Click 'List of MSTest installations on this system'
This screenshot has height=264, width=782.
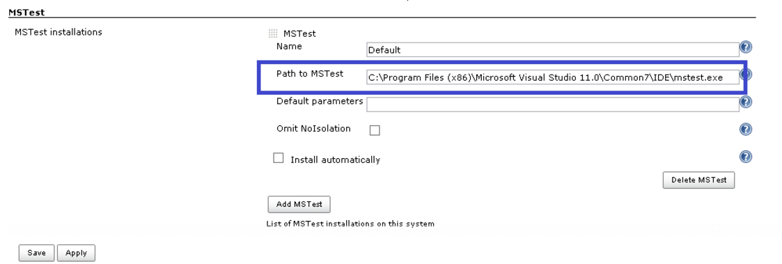coord(350,224)
